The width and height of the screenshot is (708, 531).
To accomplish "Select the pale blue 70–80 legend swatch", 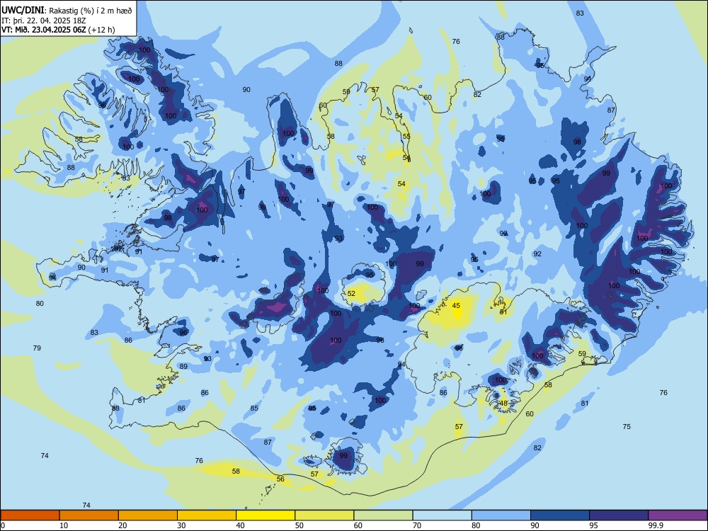I will pos(442,515).
